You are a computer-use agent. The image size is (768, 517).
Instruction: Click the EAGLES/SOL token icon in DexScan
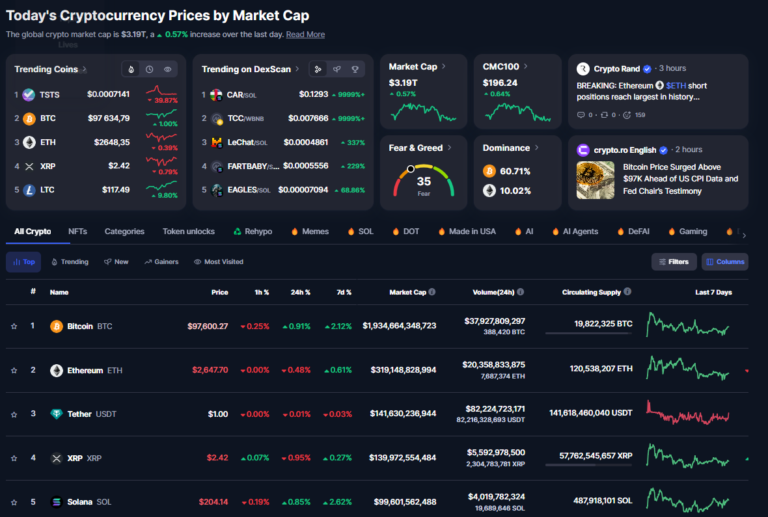217,190
